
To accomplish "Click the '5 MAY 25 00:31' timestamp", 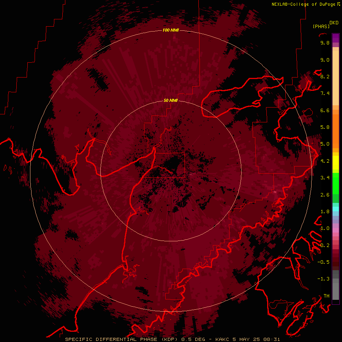I will click(256, 339).
